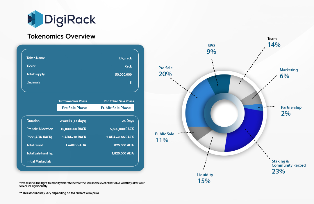Click the DigiRack brand name text

point(70,20)
